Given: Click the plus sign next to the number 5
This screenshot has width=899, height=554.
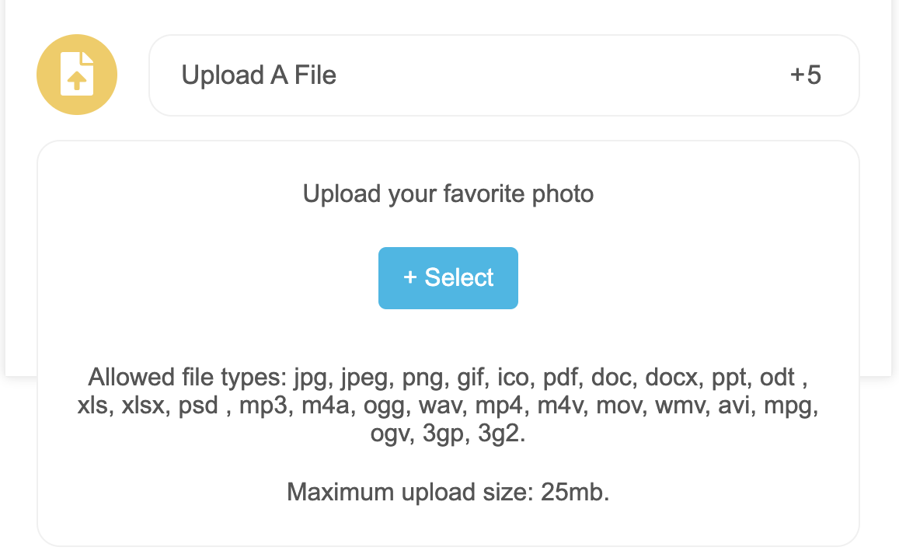Looking at the screenshot, I should (x=796, y=75).
